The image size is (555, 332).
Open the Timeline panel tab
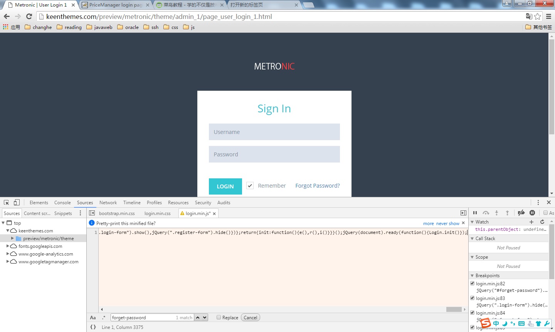132,202
